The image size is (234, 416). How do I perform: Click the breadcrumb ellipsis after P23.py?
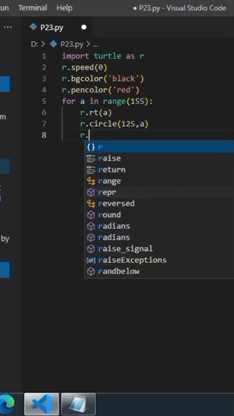(x=96, y=44)
